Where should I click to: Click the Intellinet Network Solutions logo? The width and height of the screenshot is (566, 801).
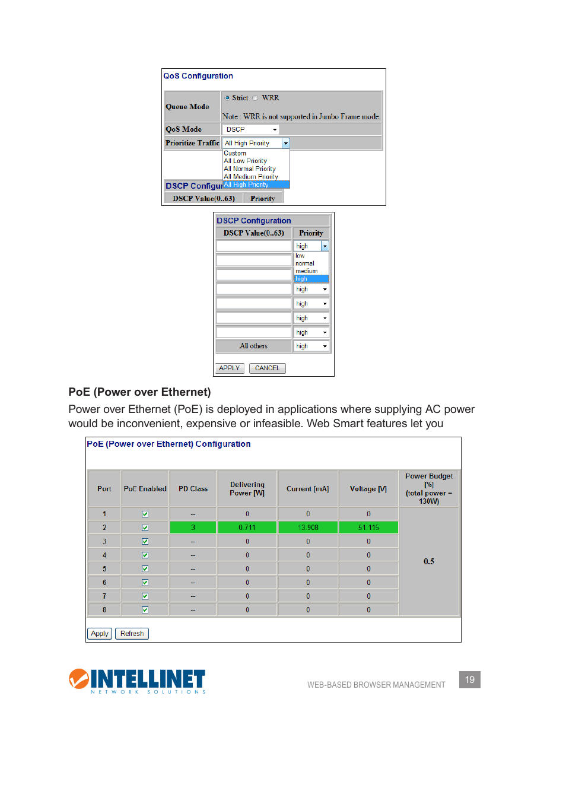[137, 681]
